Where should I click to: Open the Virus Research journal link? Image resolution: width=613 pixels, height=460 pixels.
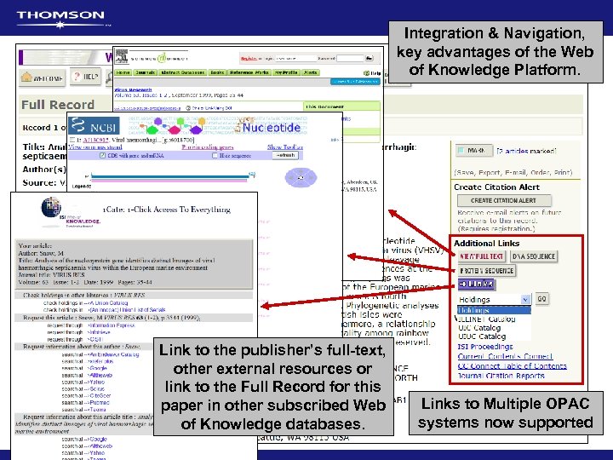133,90
